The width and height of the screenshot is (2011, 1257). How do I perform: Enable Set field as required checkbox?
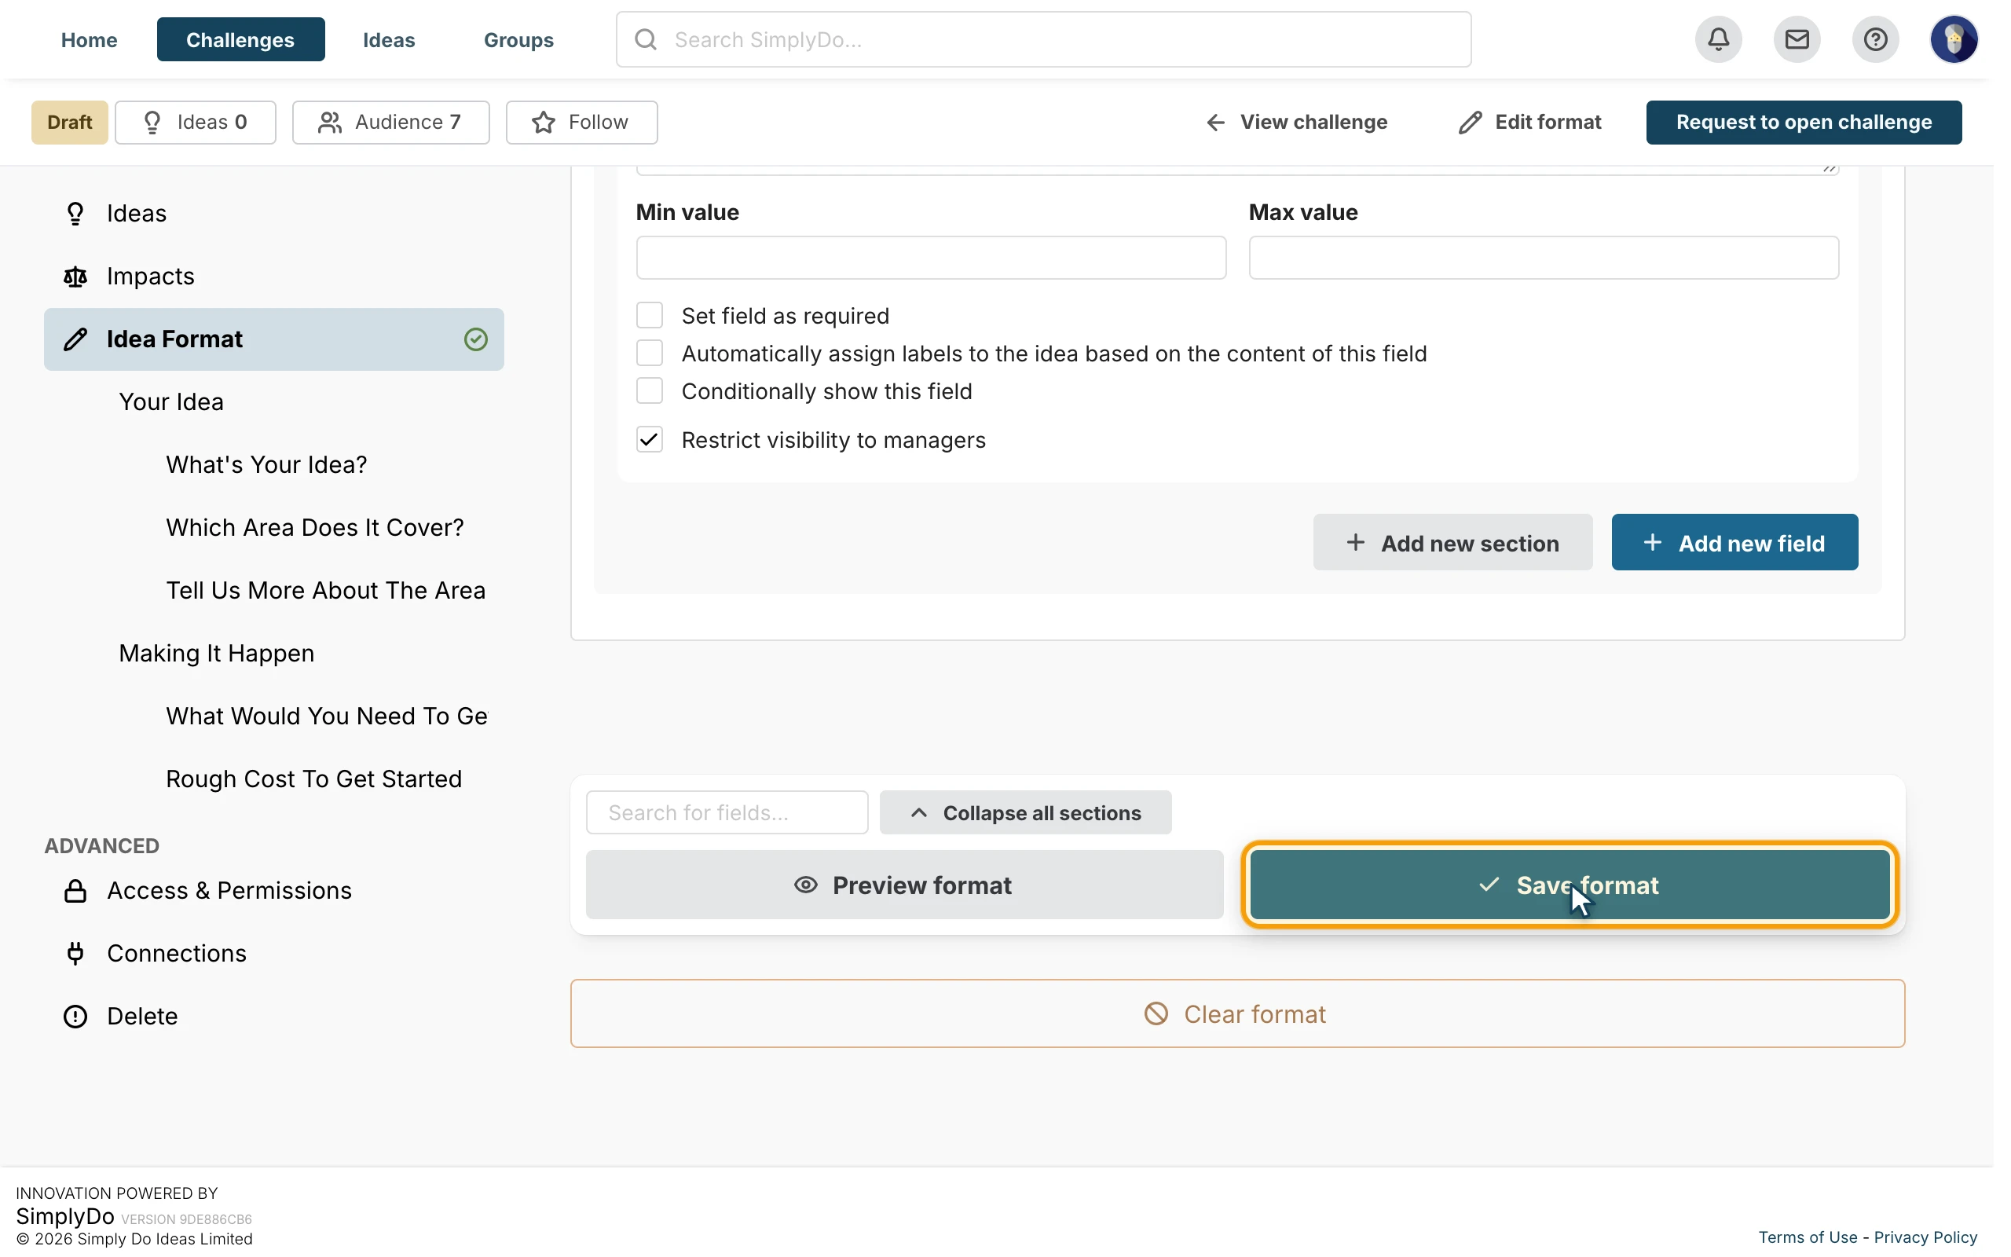pos(650,315)
